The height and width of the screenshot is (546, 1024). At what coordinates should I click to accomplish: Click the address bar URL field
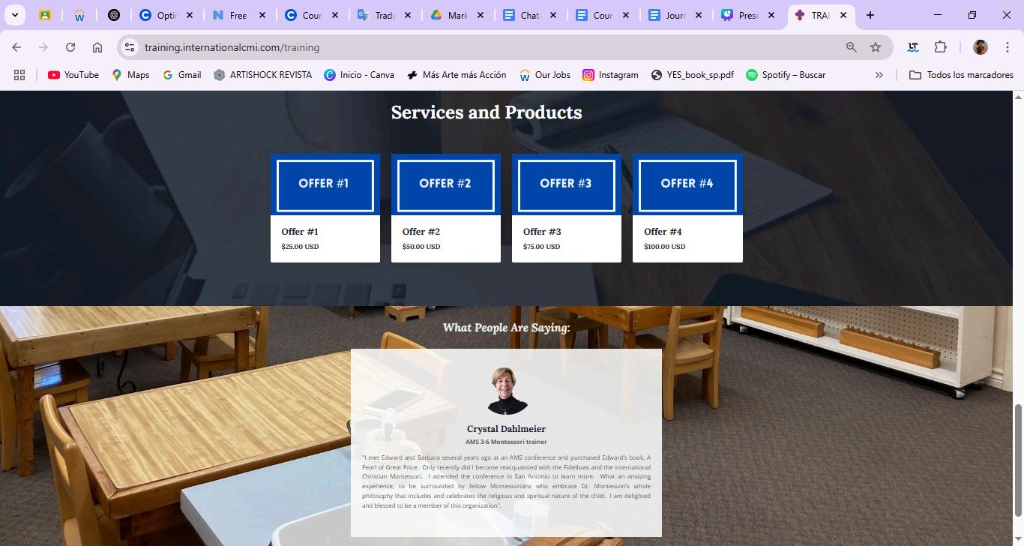coord(487,47)
